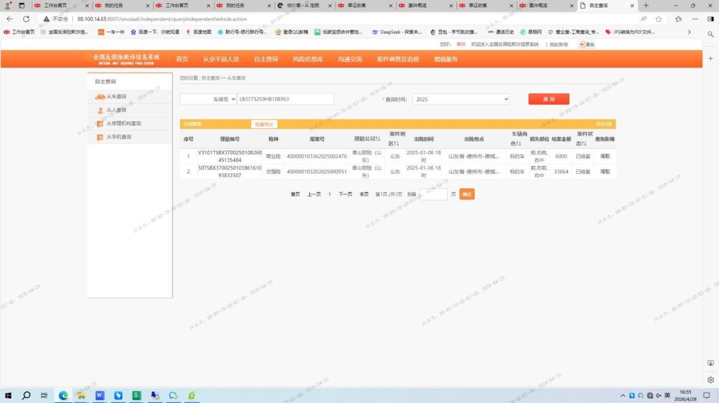This screenshot has width=719, height=403.
Task: Click the phone icon beside 从手机查询
Action: point(100,137)
